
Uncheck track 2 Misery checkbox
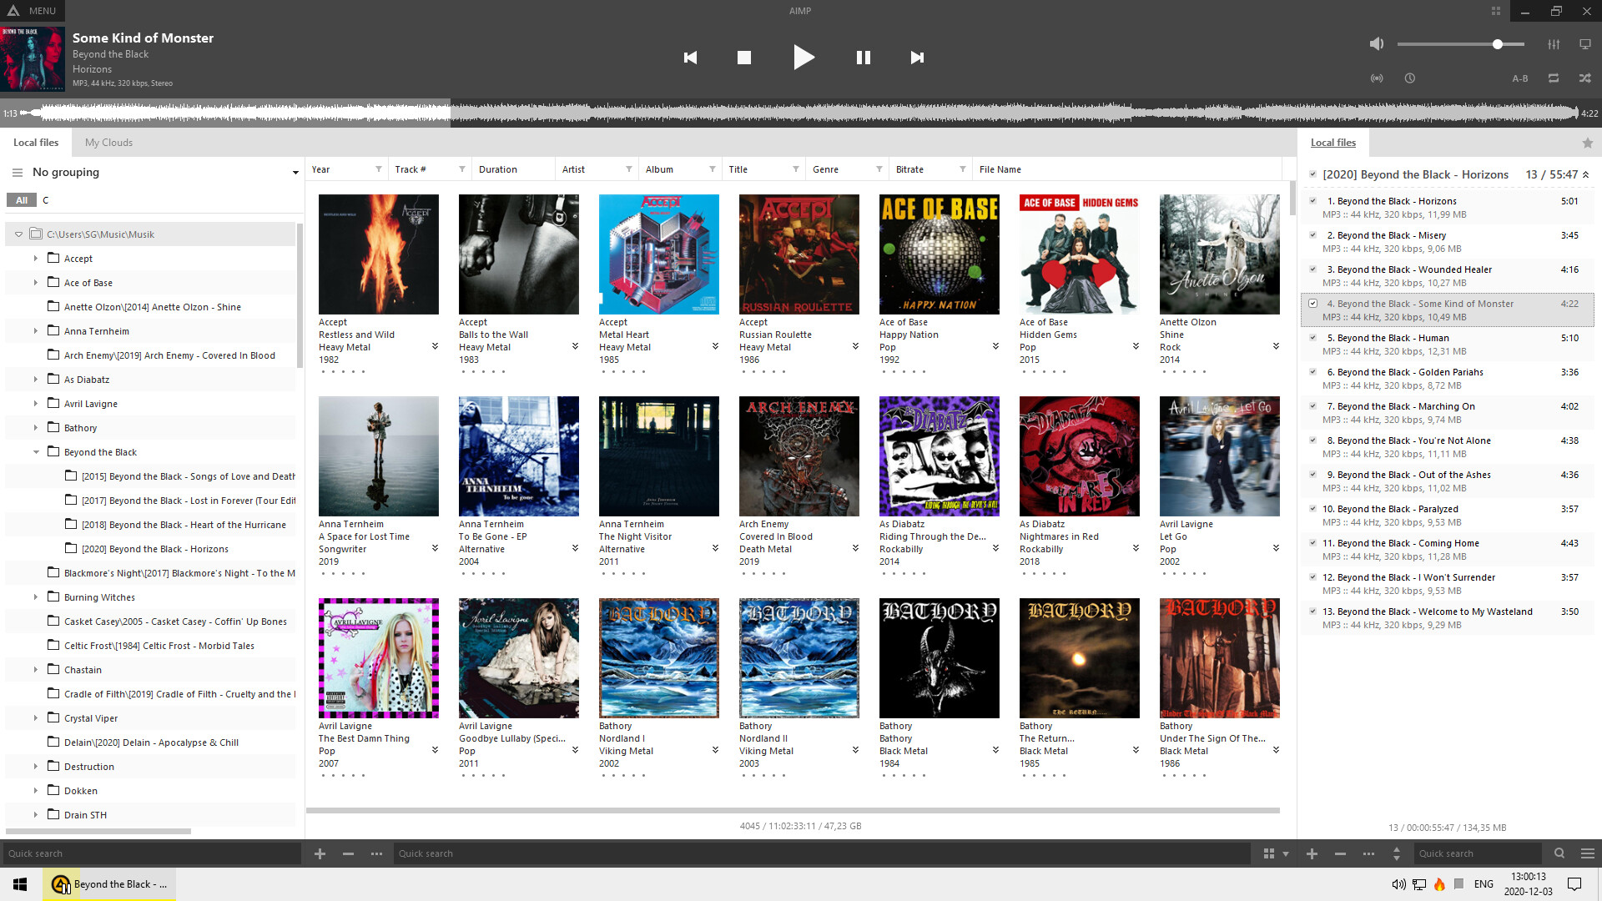(1313, 235)
